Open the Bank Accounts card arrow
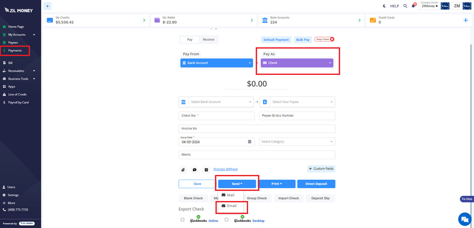 point(359,20)
